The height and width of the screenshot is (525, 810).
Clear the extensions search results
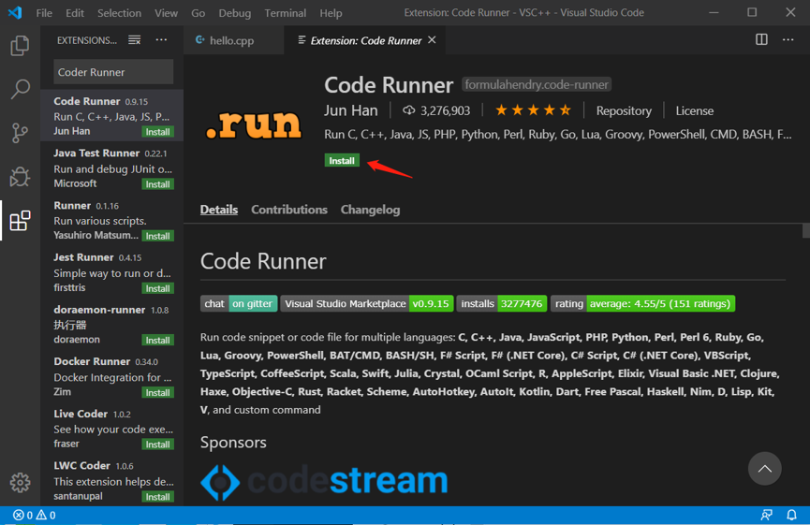[x=134, y=40]
